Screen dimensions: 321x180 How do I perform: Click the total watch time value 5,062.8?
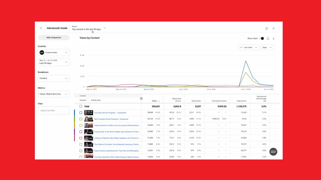[x=177, y=106]
